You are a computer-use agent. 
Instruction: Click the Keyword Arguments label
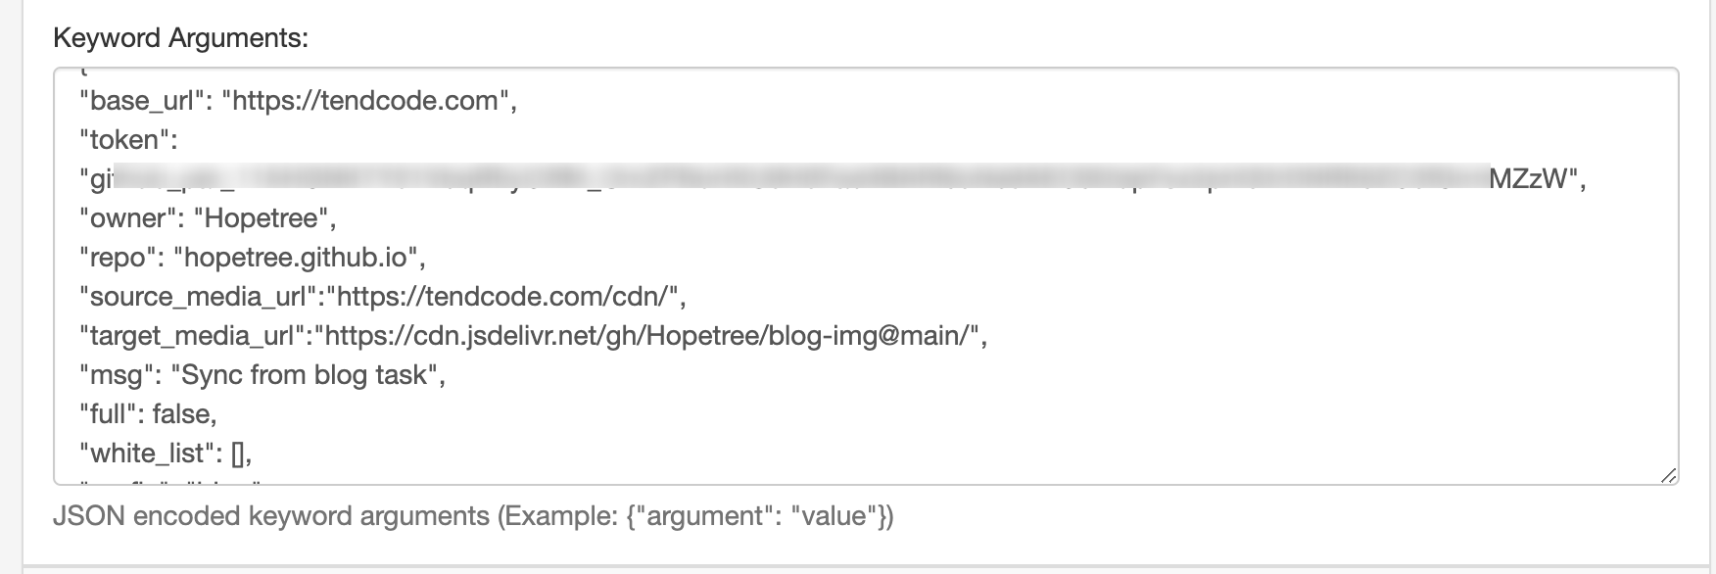click(180, 37)
